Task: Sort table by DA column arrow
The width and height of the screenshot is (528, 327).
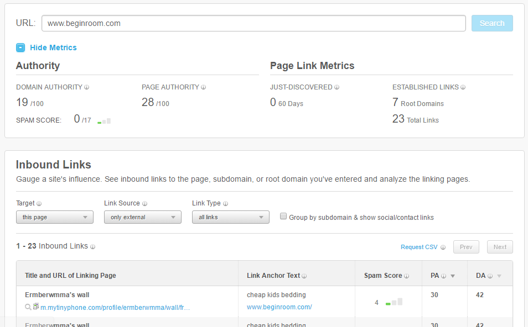Action: (499, 276)
